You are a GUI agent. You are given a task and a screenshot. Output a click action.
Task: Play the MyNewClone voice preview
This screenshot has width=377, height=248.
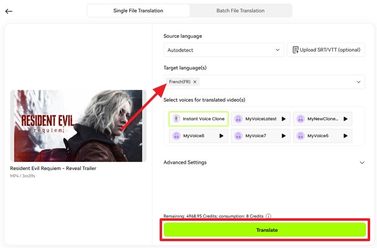(345, 118)
